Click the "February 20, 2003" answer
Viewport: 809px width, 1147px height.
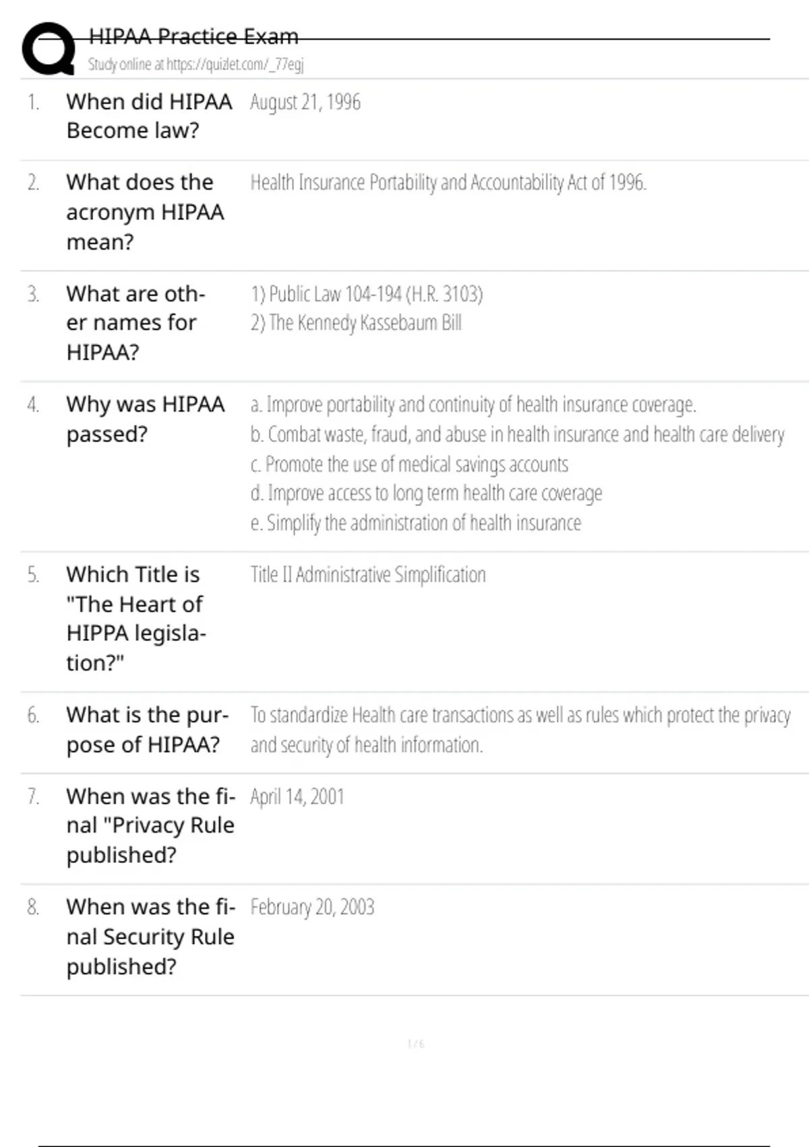[312, 907]
